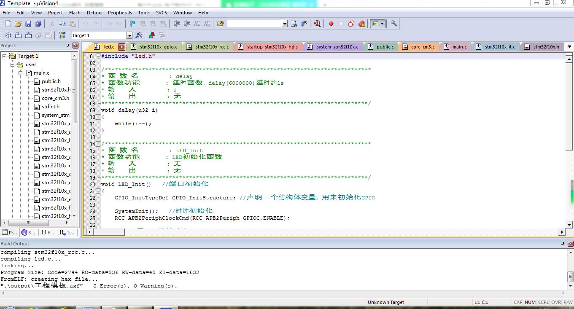
Task: Collapse code fold at line 14
Action: coord(98,144)
